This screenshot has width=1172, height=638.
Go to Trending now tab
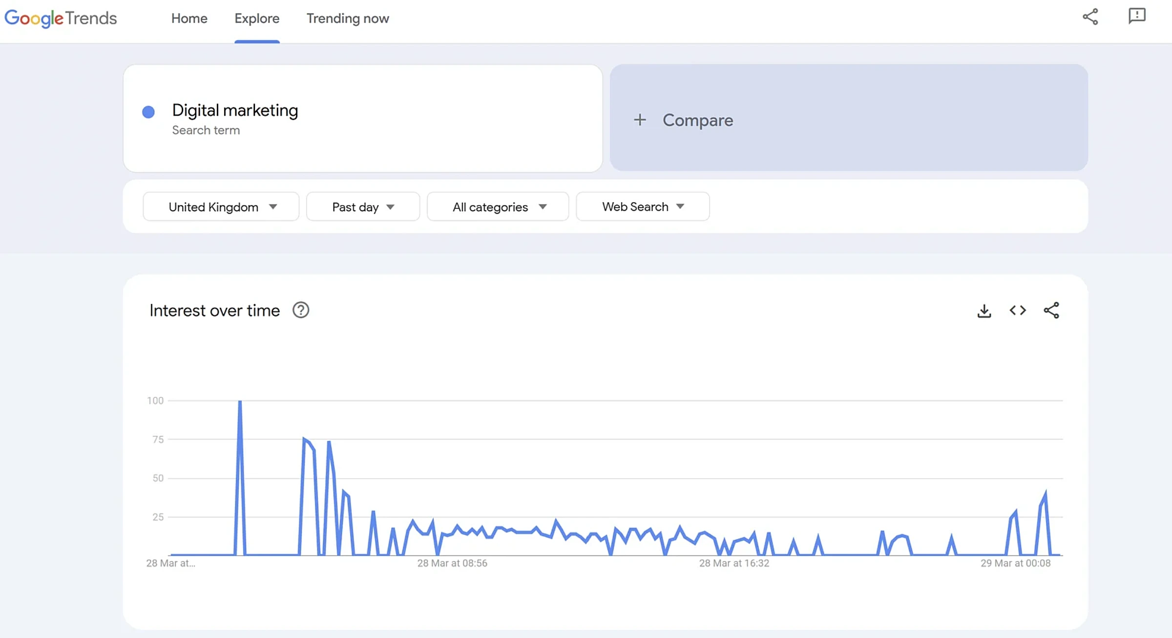348,19
